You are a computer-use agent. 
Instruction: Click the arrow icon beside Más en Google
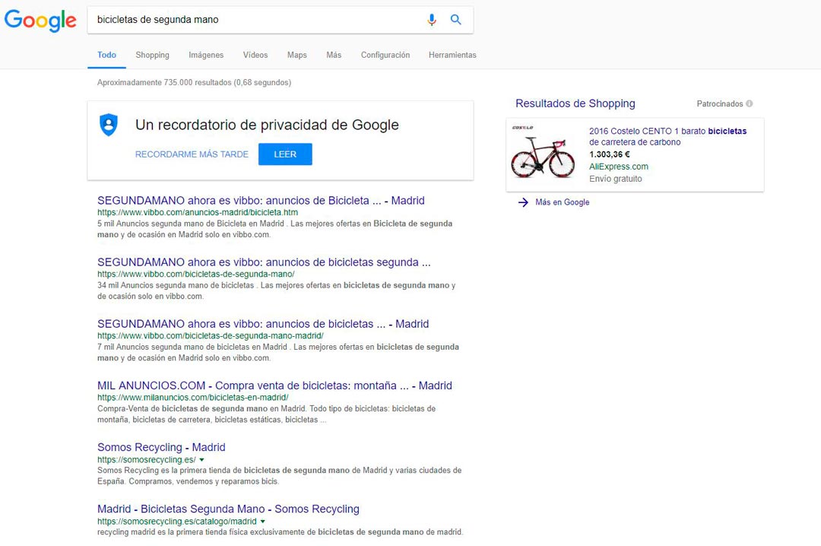tap(523, 202)
